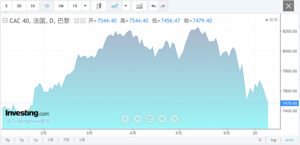Zoom out the chart with minus button

137,118
